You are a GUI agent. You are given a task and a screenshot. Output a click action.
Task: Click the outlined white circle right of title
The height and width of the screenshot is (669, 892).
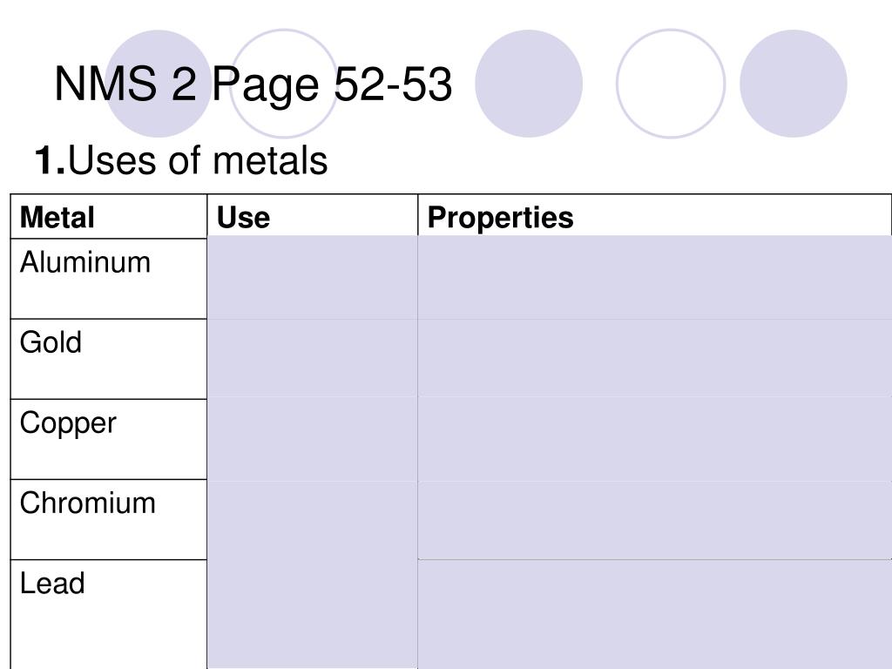pos(671,84)
